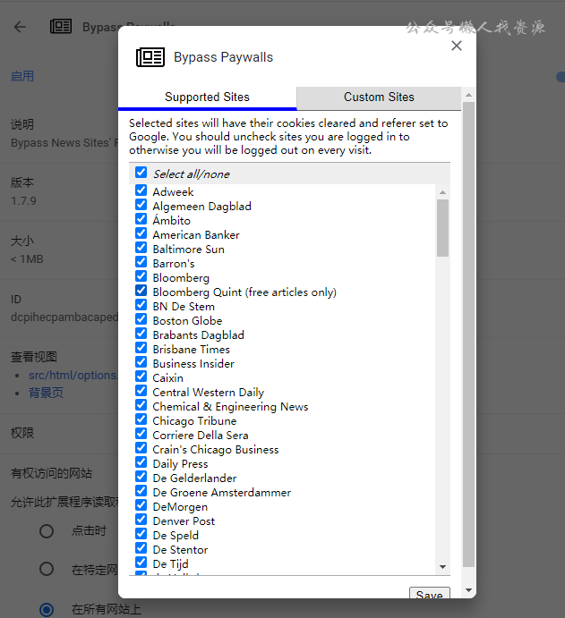This screenshot has height=618, width=565.
Task: Click the dialog outer scrollbar thumb
Action: [x=468, y=334]
